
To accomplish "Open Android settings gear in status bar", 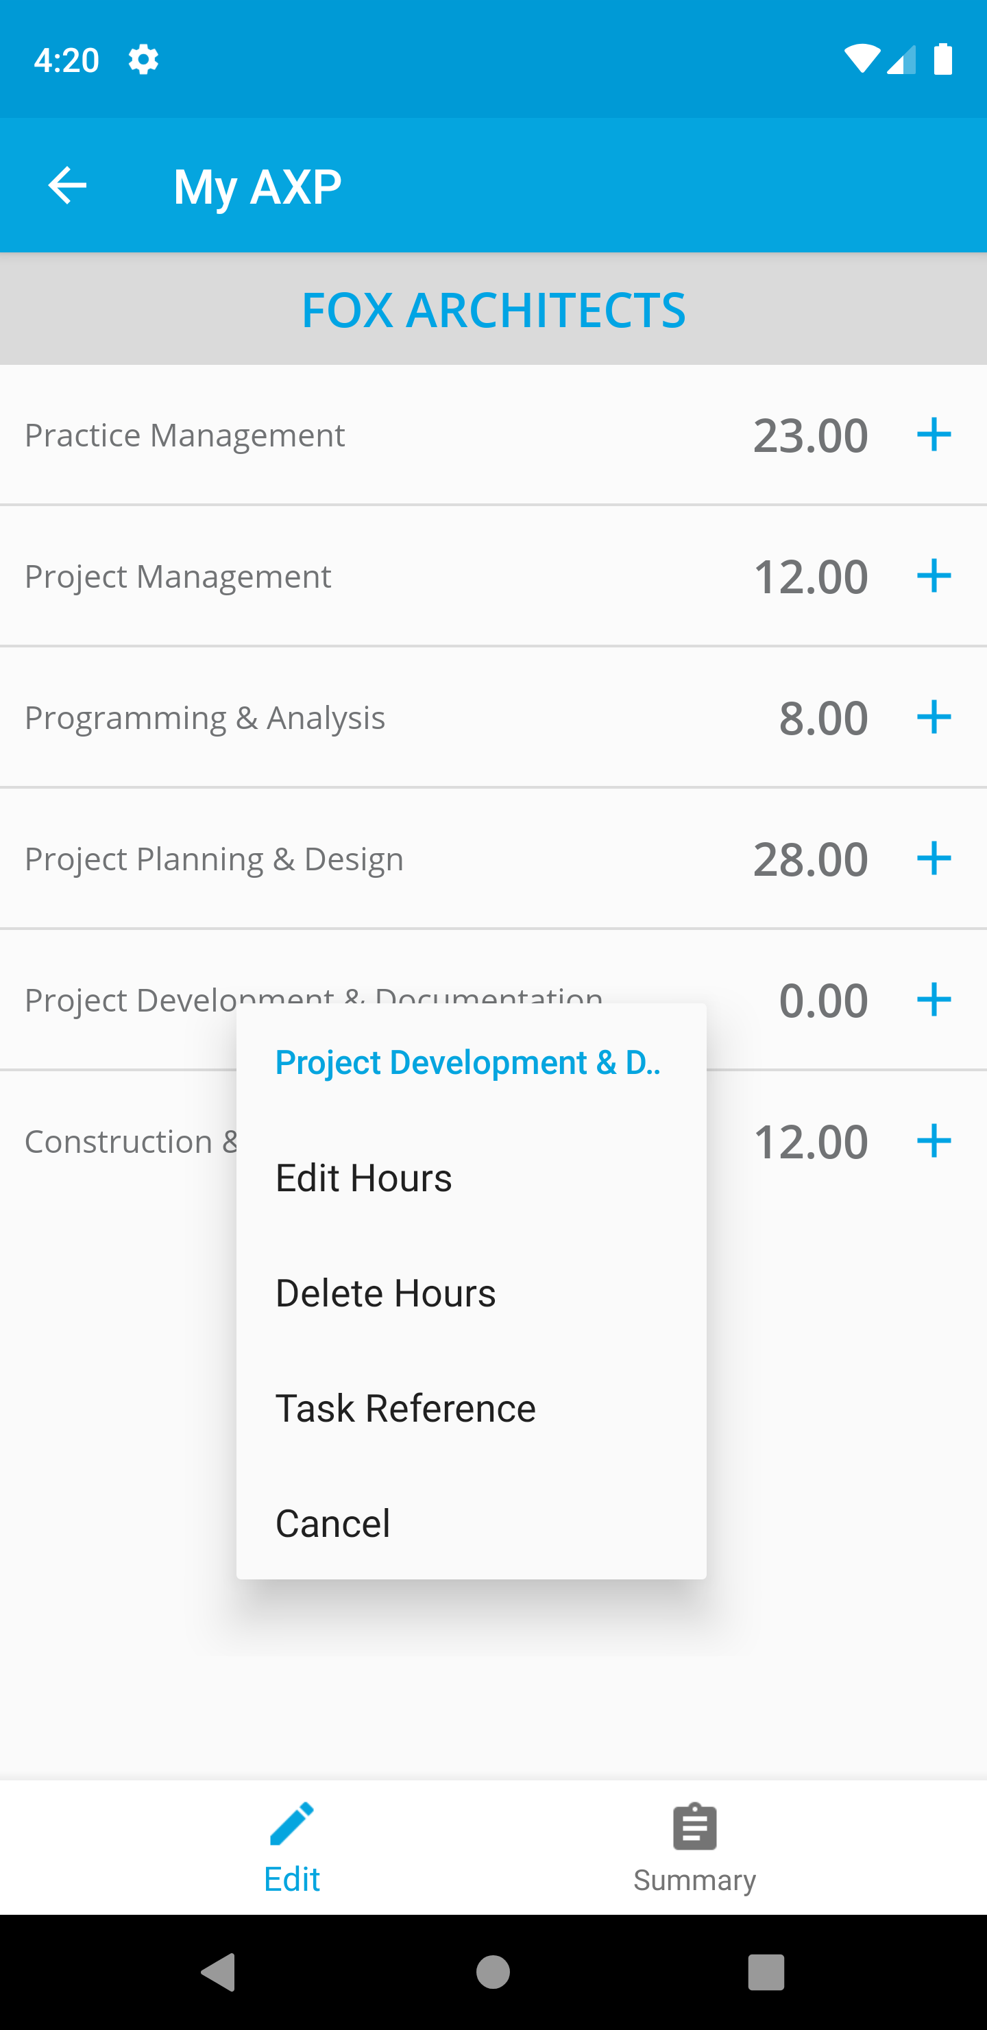I will pos(143,60).
